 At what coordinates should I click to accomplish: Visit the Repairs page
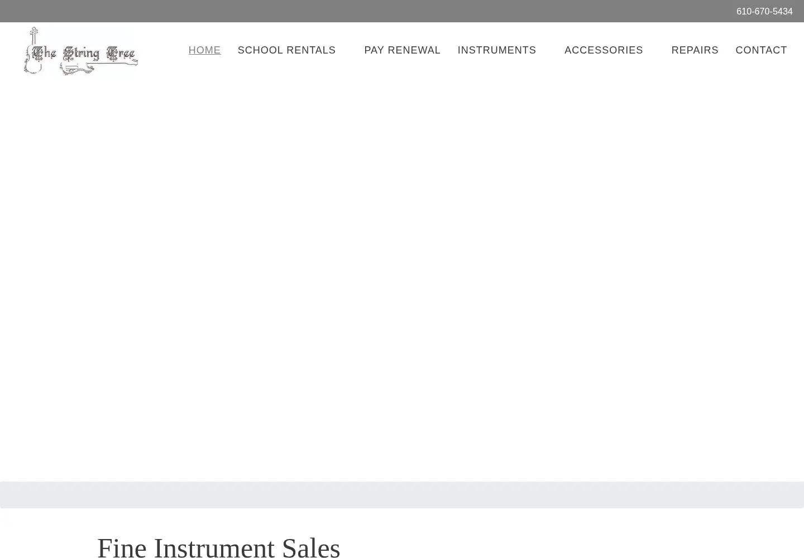[695, 50]
